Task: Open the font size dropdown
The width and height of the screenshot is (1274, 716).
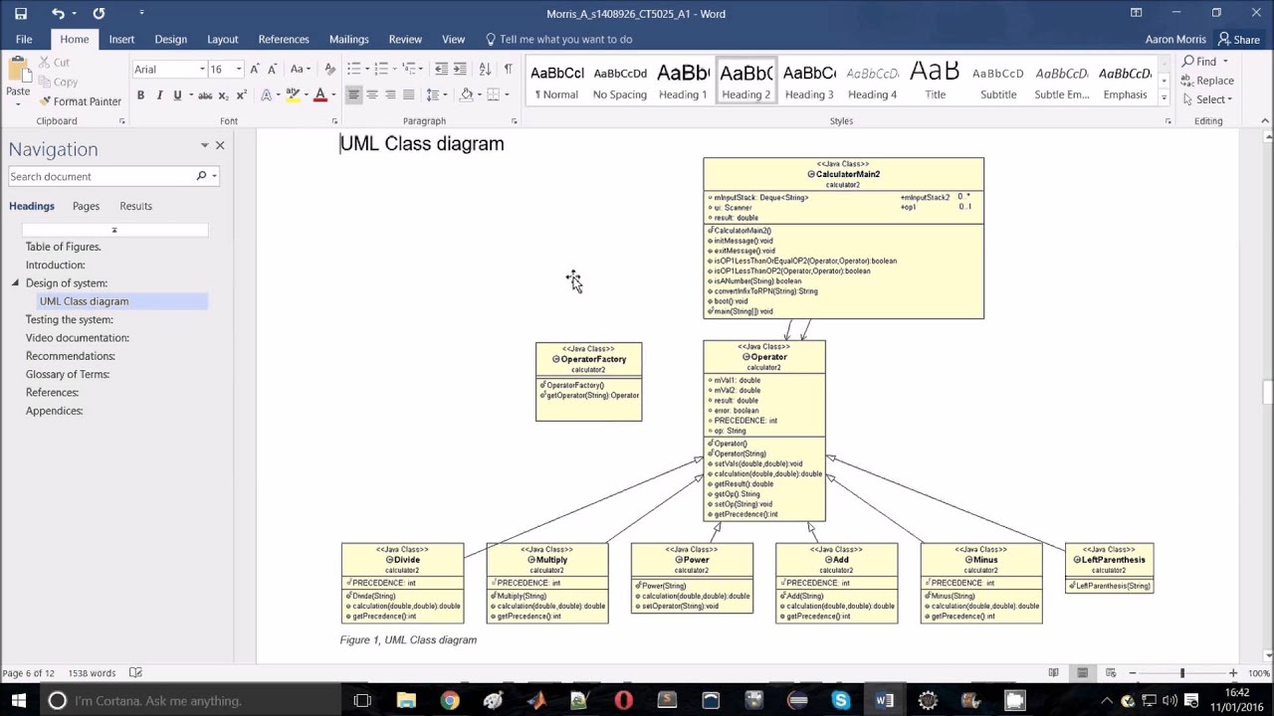Action: pyautogui.click(x=239, y=69)
